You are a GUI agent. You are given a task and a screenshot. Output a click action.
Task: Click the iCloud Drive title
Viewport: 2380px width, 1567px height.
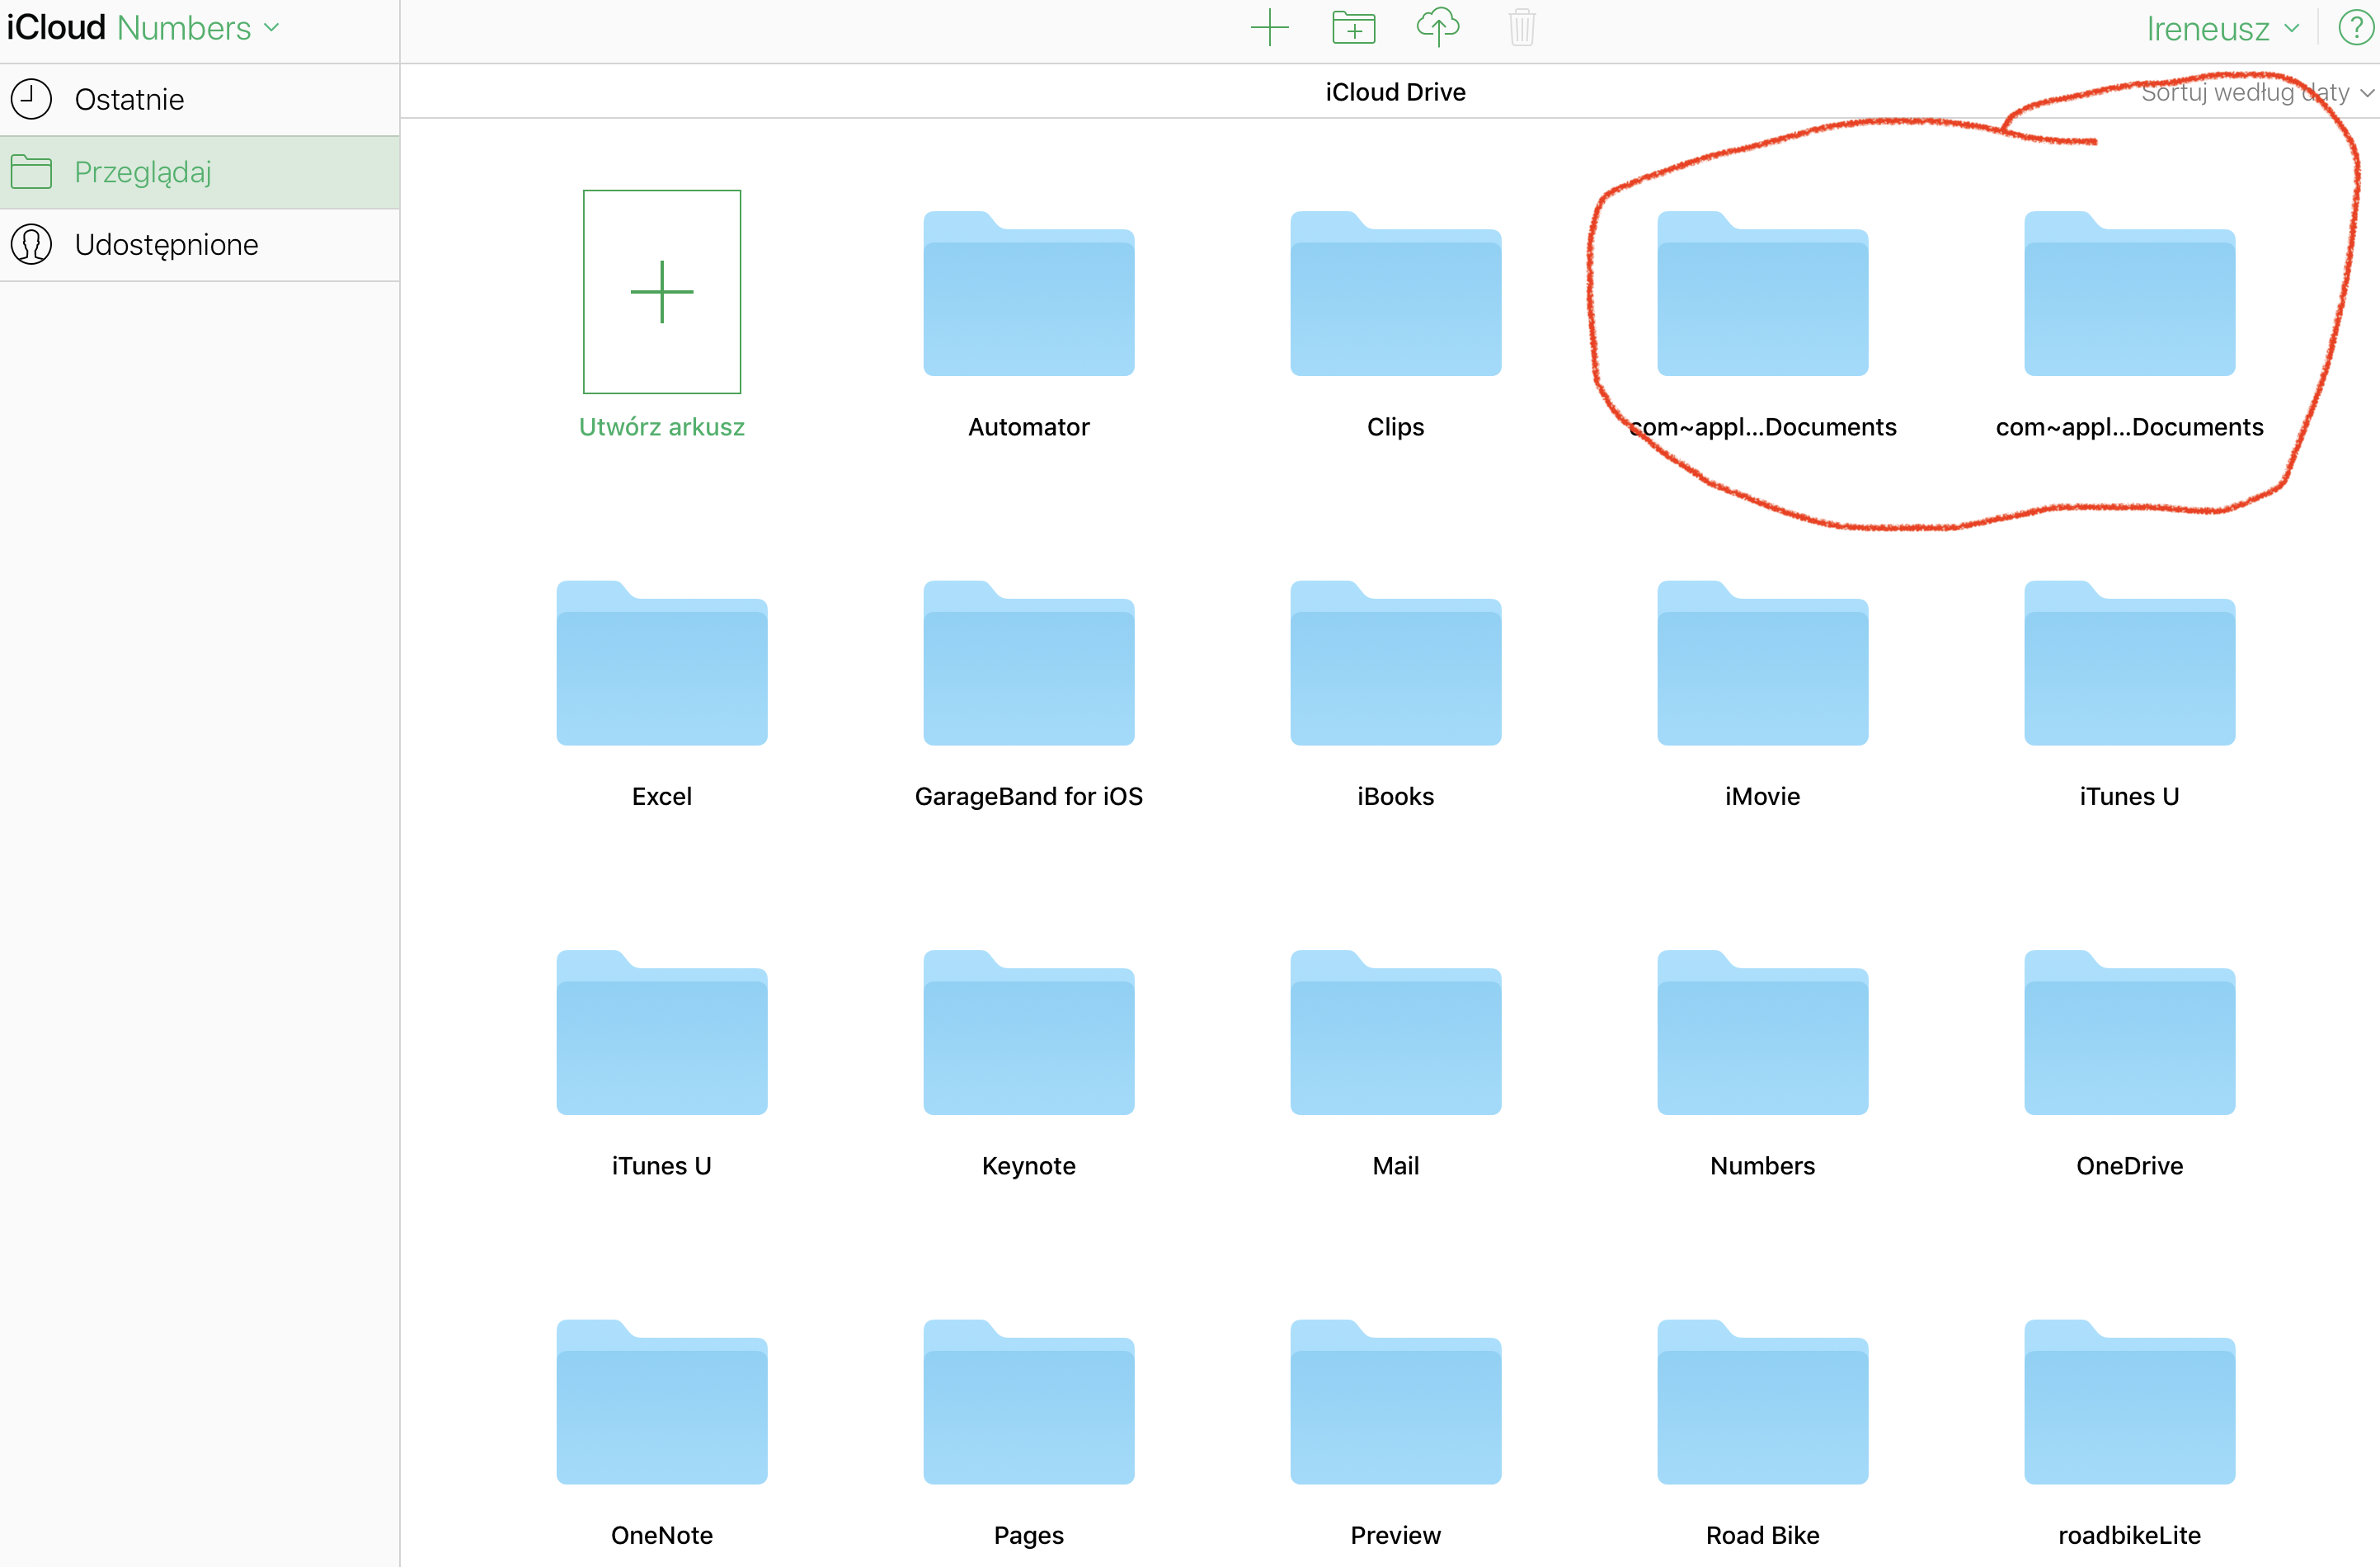point(1395,92)
